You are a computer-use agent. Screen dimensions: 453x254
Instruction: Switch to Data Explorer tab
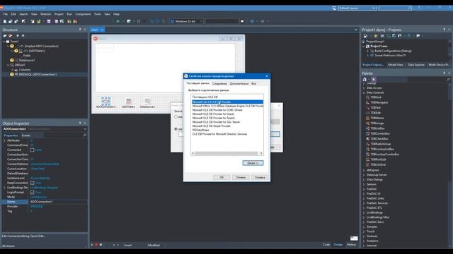(416, 65)
